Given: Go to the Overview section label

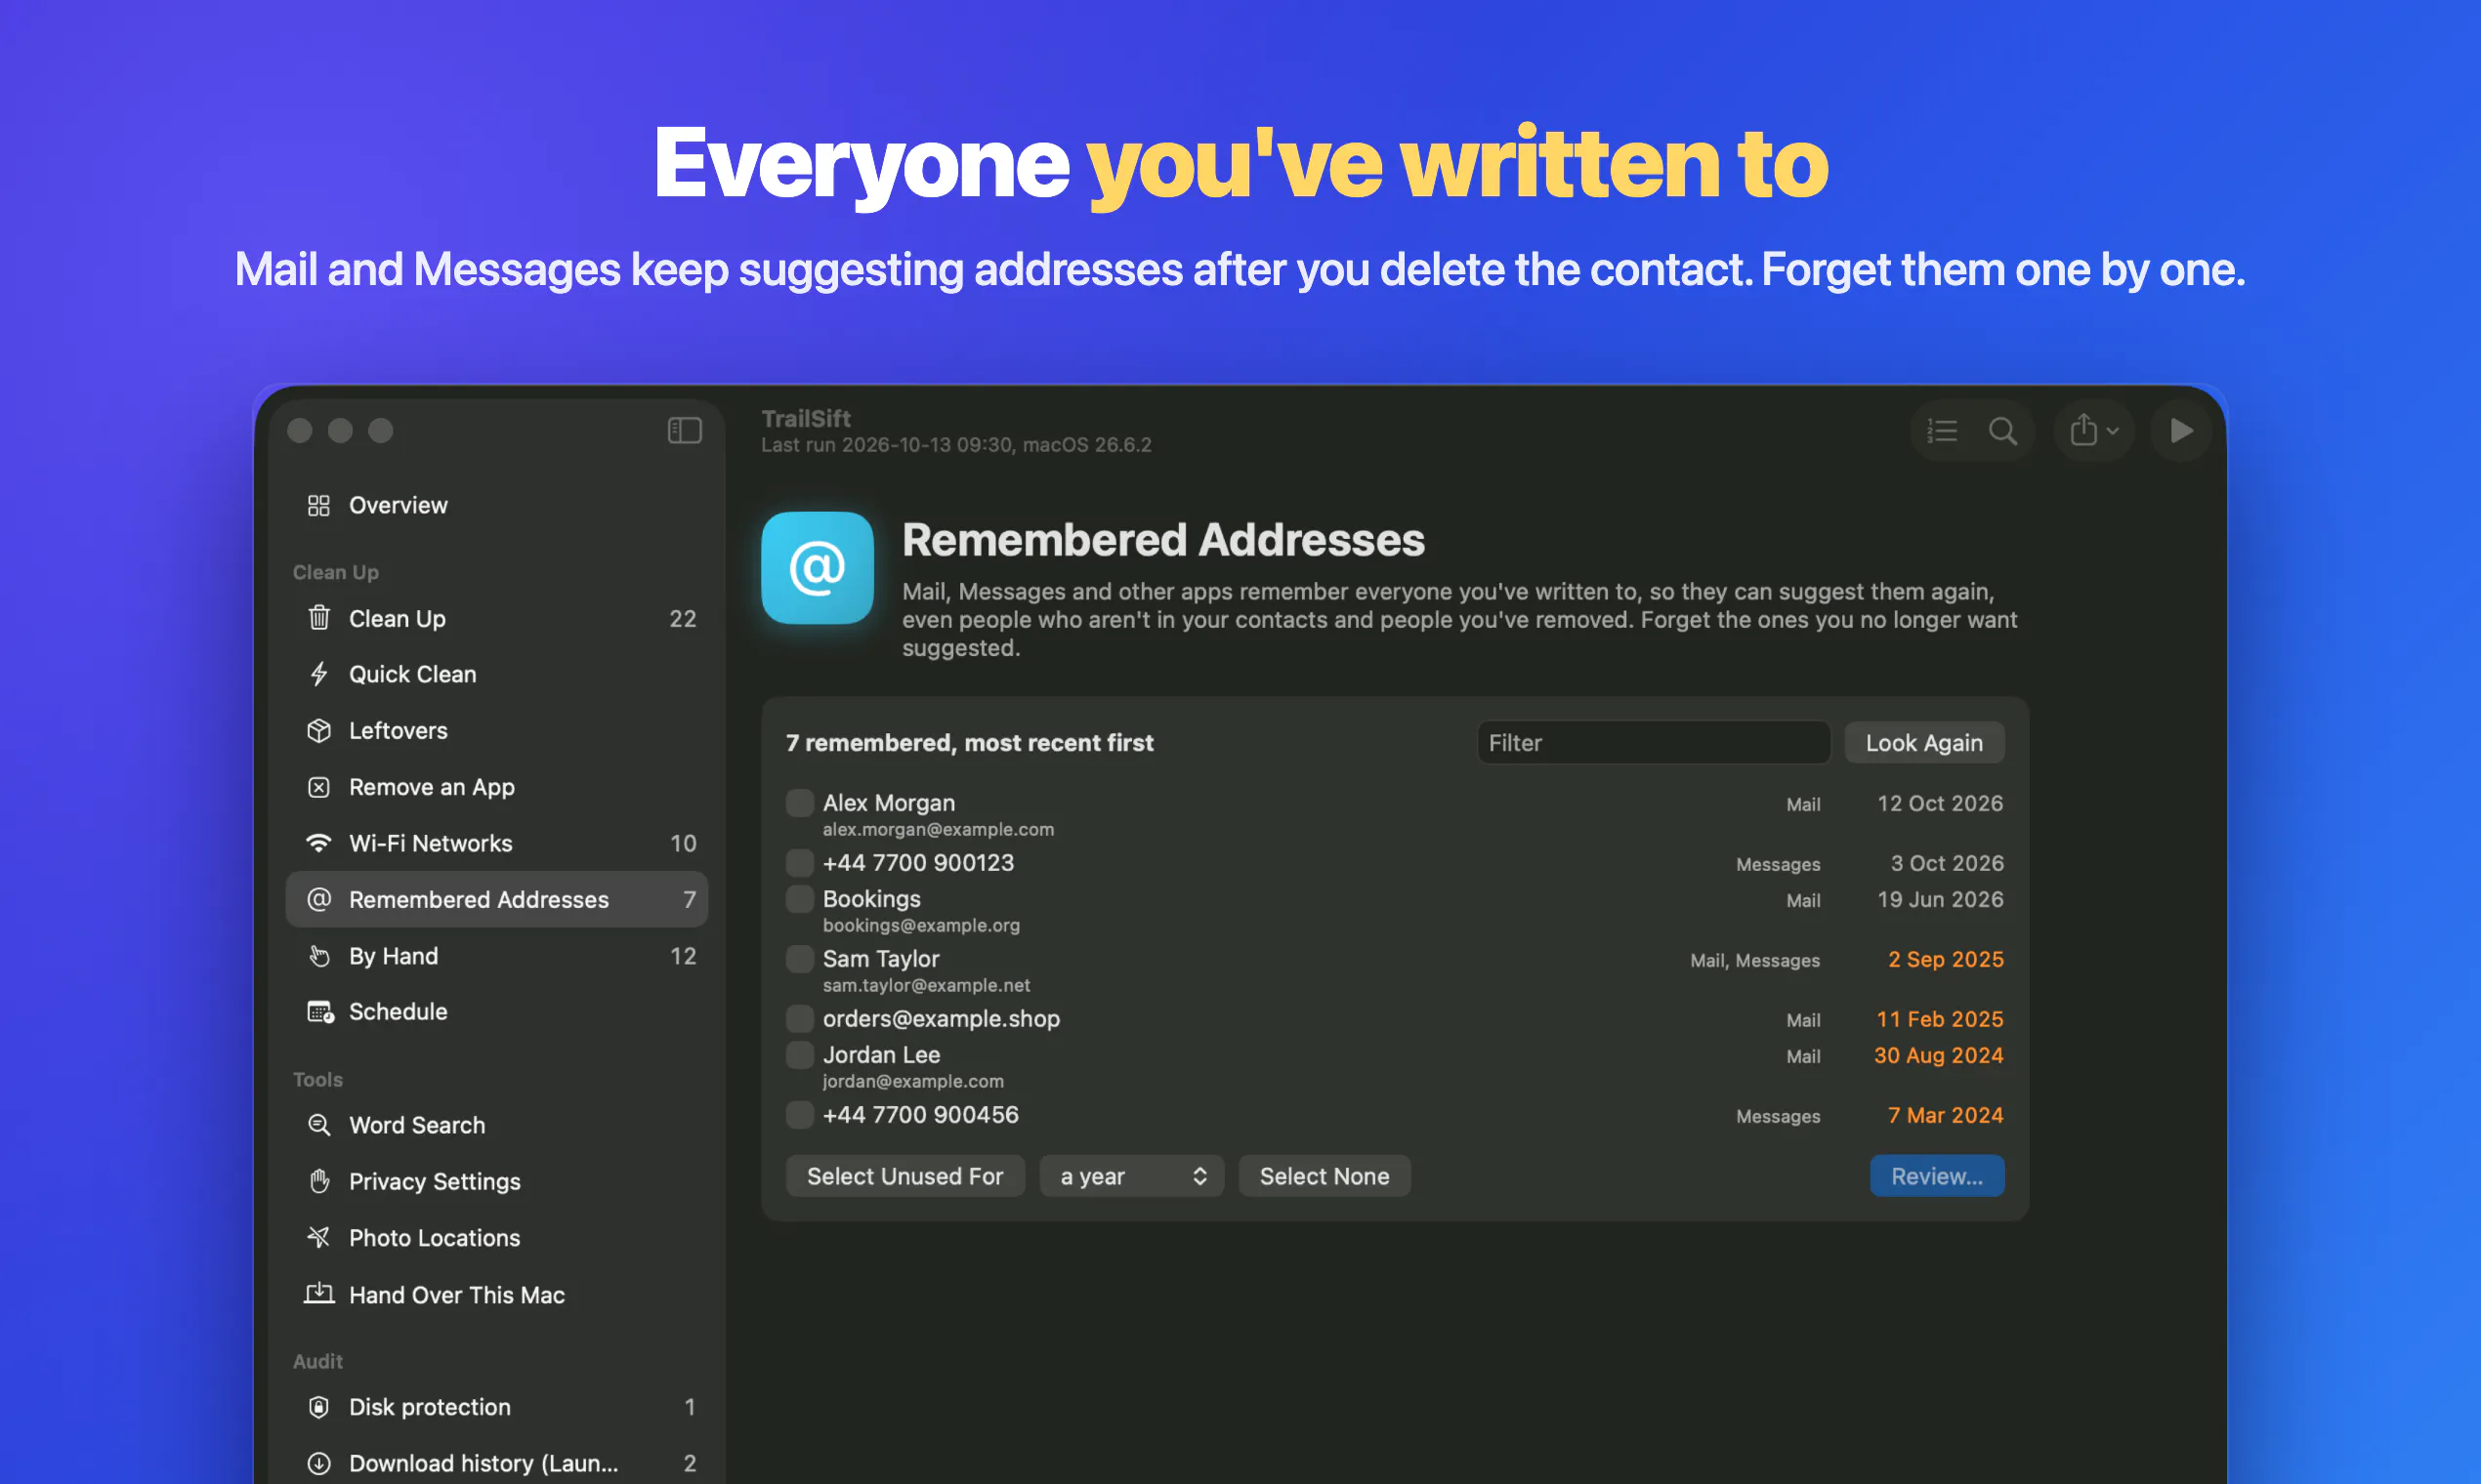Looking at the screenshot, I should 399,505.
